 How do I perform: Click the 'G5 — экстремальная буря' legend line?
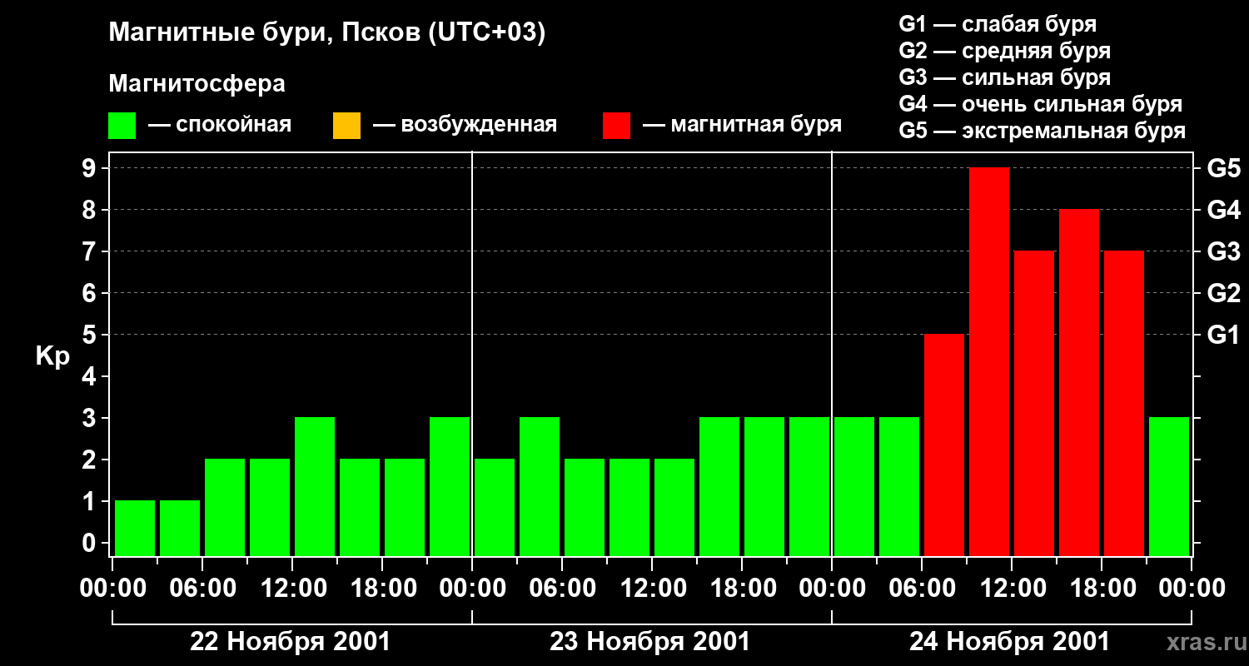tap(1042, 131)
